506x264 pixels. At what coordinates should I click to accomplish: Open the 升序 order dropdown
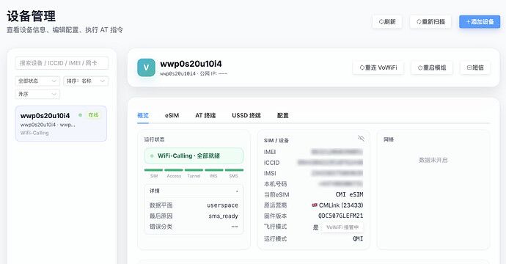coord(37,94)
